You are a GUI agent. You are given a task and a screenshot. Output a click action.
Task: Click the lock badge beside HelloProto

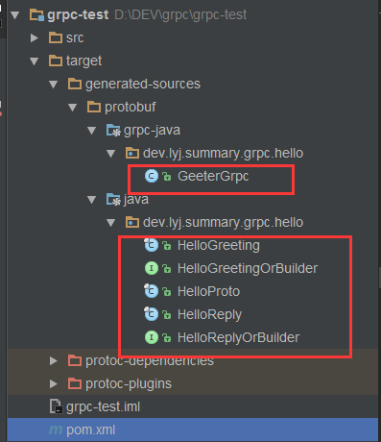coord(167,292)
